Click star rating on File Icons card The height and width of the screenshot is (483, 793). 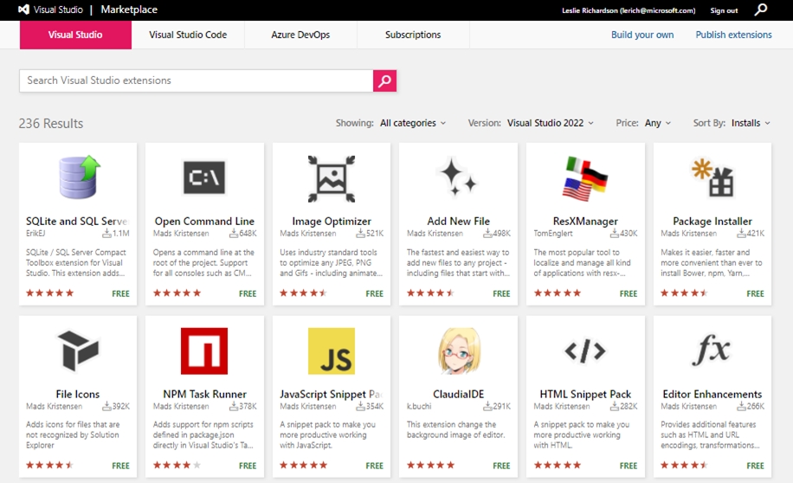point(49,466)
